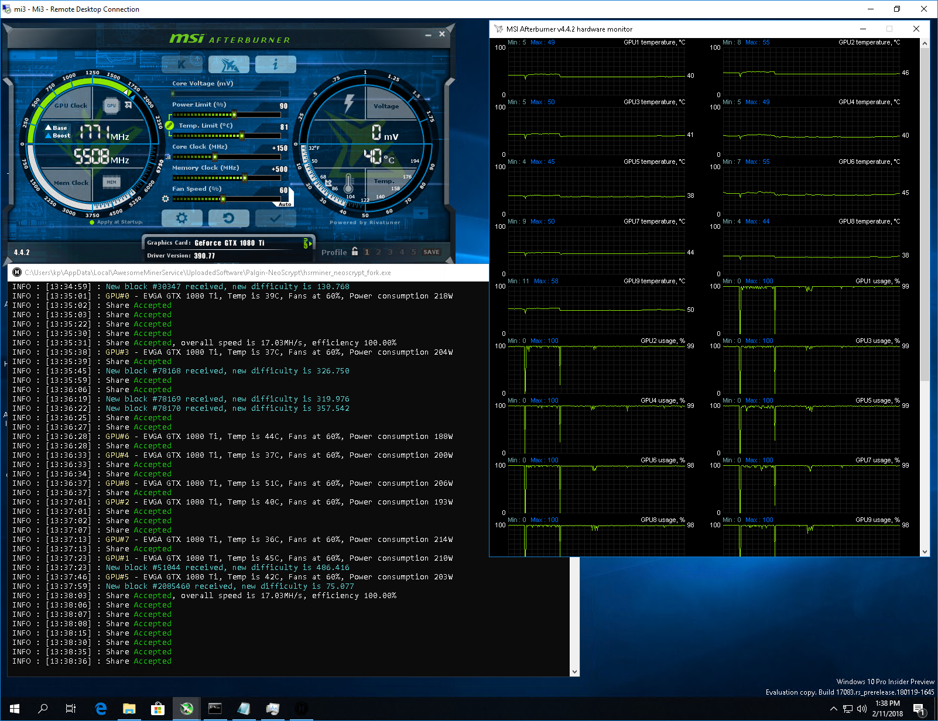This screenshot has height=721, width=938.
Task: Open fan settings gear beside Fan Speed
Action: [x=166, y=199]
